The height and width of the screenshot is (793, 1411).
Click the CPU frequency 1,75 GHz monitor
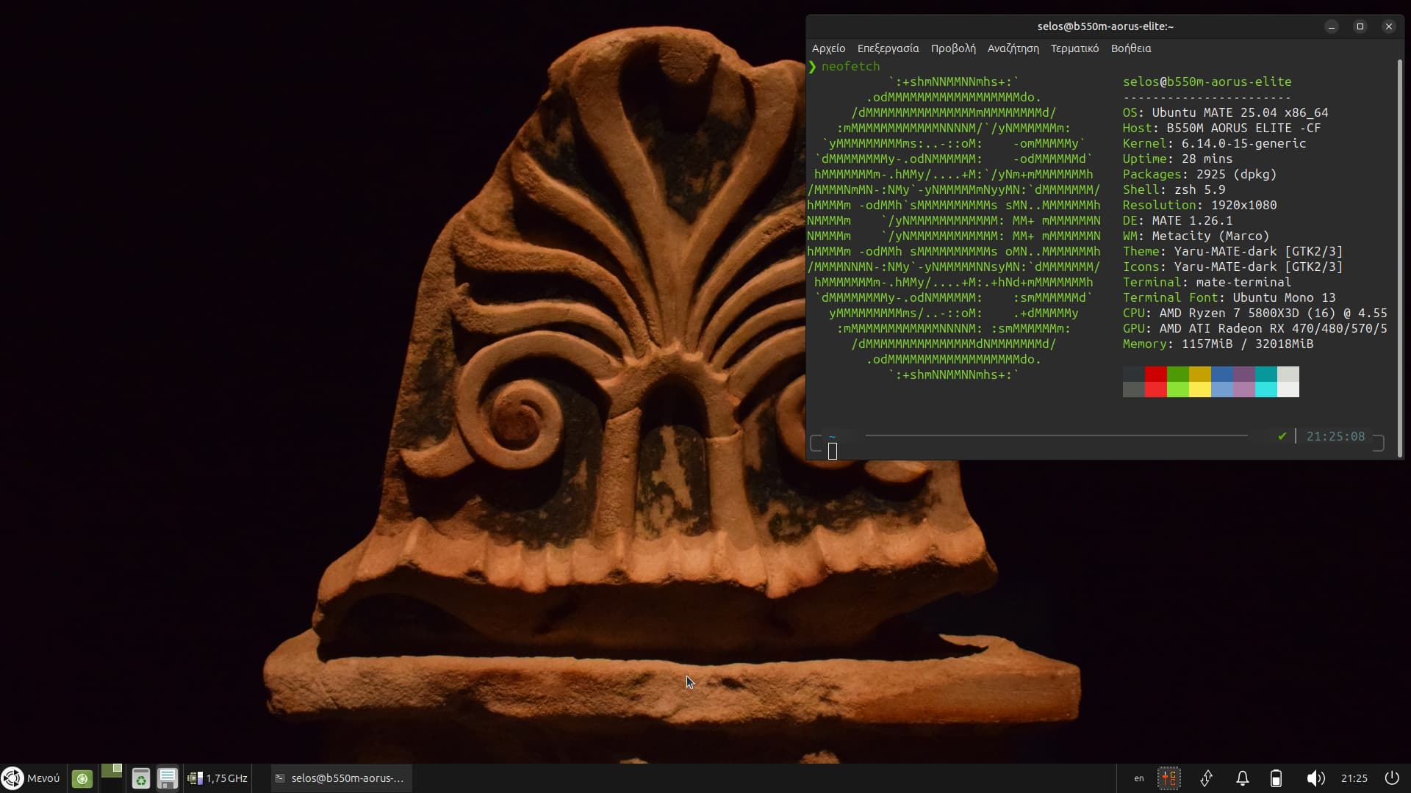pyautogui.click(x=218, y=778)
